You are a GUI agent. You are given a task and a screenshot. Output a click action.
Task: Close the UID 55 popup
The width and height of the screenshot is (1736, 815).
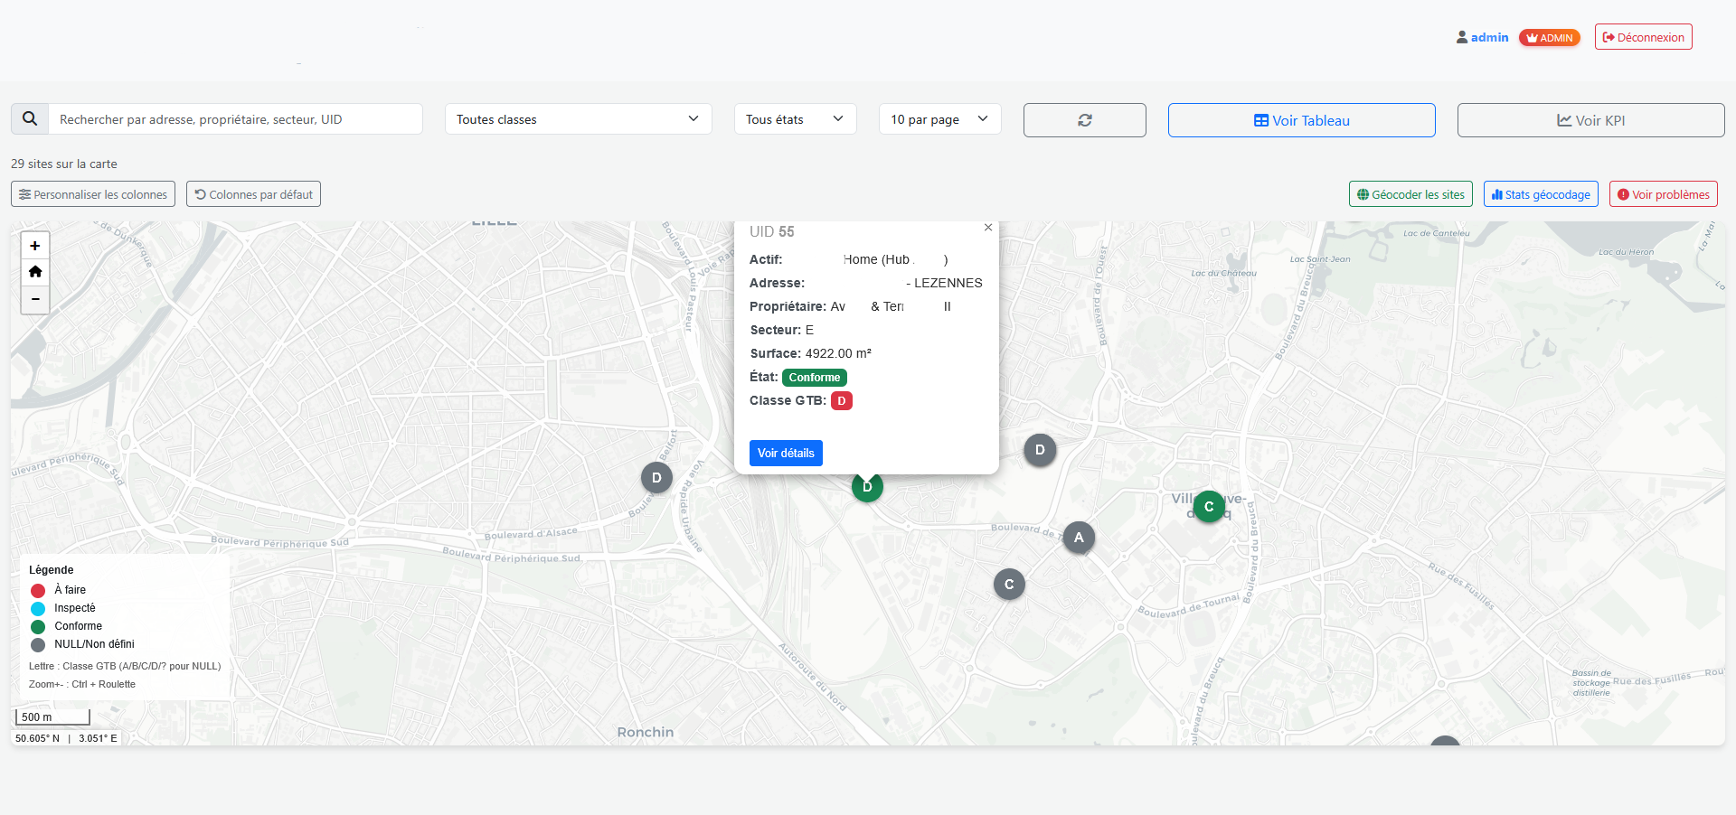tap(988, 228)
